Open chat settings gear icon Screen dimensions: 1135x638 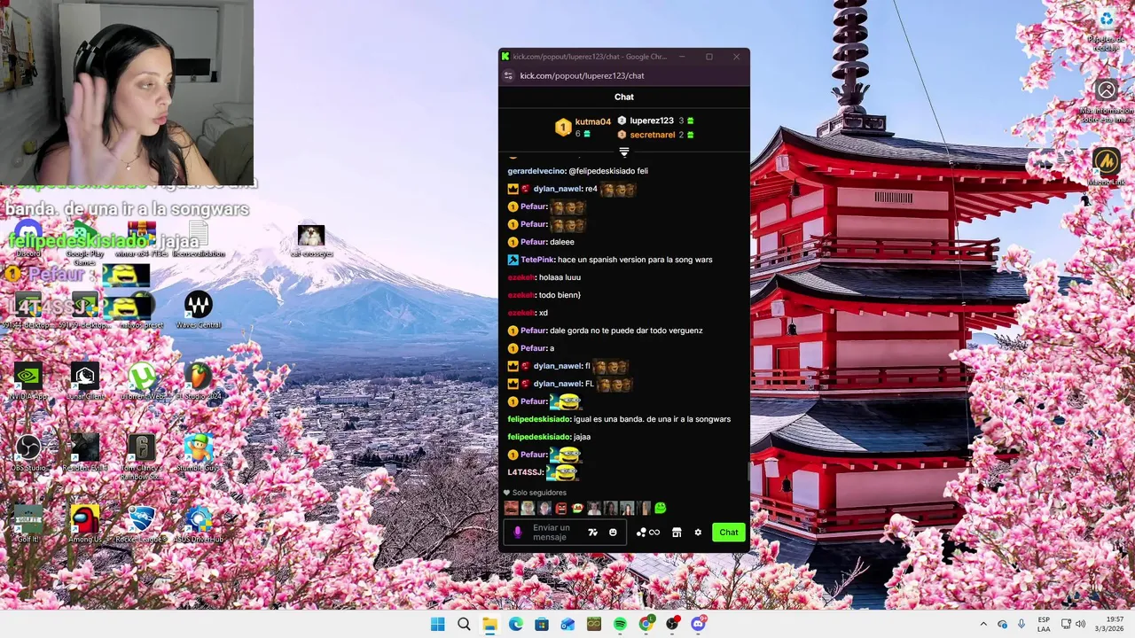[x=698, y=533]
